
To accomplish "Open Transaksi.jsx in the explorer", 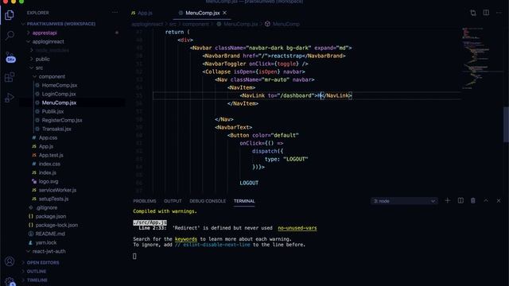I will tap(56, 129).
